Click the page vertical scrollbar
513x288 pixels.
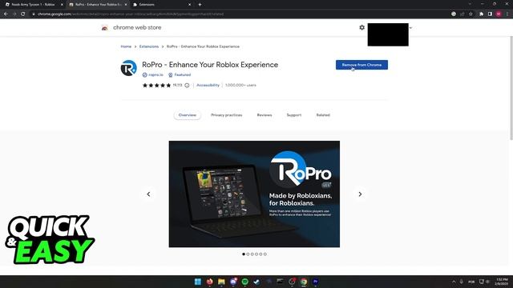pos(511,88)
